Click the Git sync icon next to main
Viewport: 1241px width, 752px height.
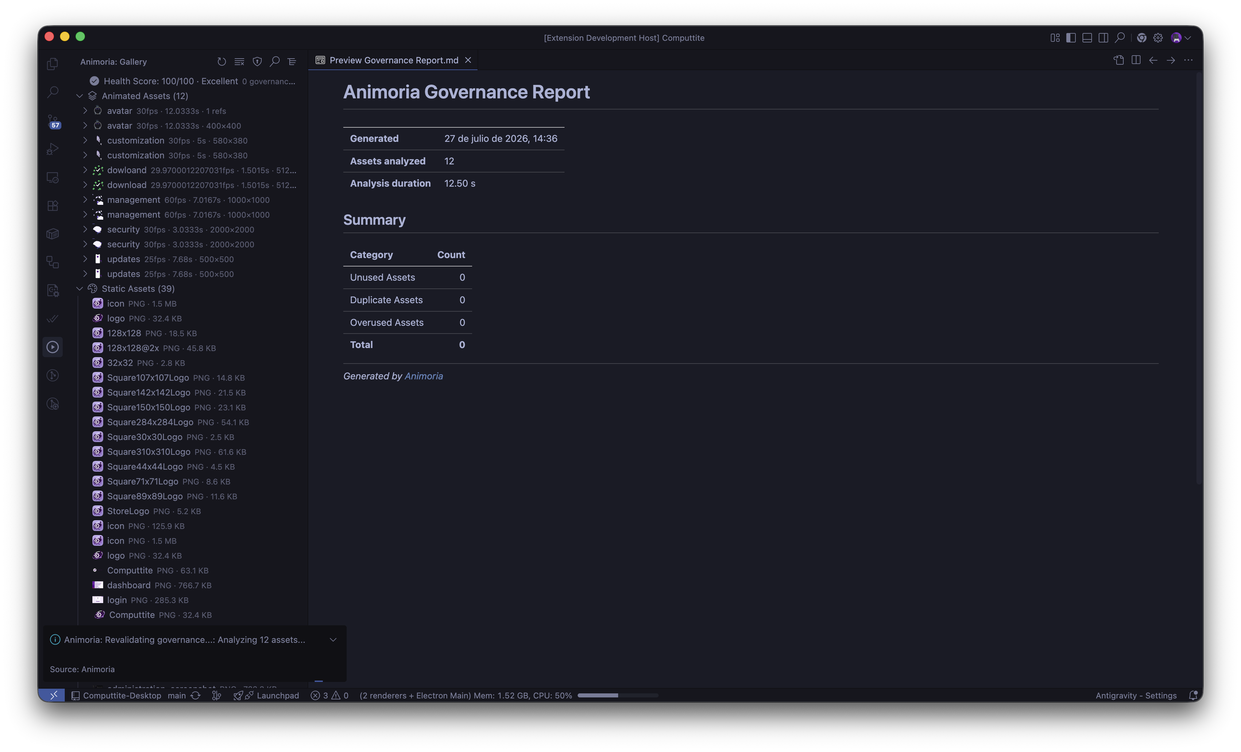(195, 695)
